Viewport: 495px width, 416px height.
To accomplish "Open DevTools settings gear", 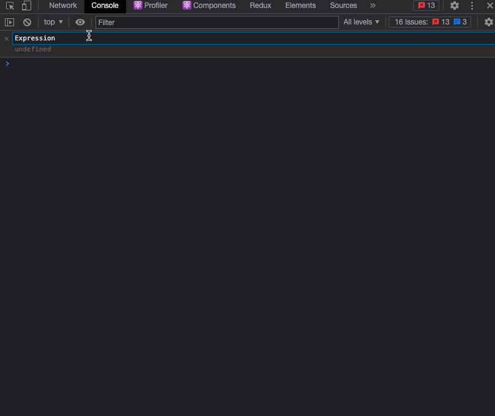I will coord(453,6).
